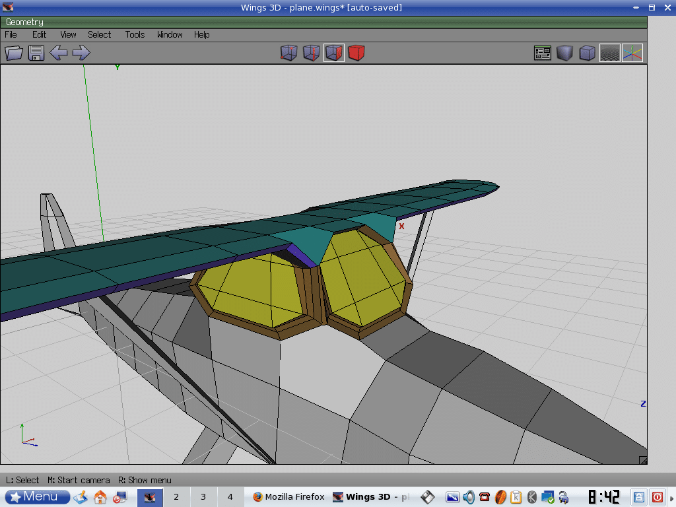This screenshot has height=507, width=676.
Task: Switch to virtual desktop 3 in pager
Action: (203, 496)
